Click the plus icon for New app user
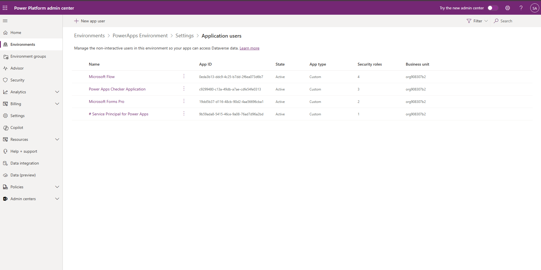The height and width of the screenshot is (270, 541). pyautogui.click(x=76, y=21)
